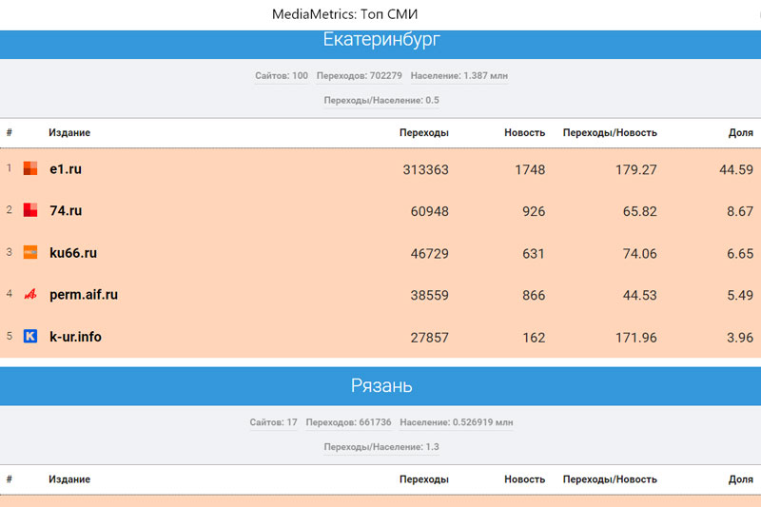This screenshot has width=761, height=507.
Task: Click 74.ru share value 8.67
Action: [740, 211]
